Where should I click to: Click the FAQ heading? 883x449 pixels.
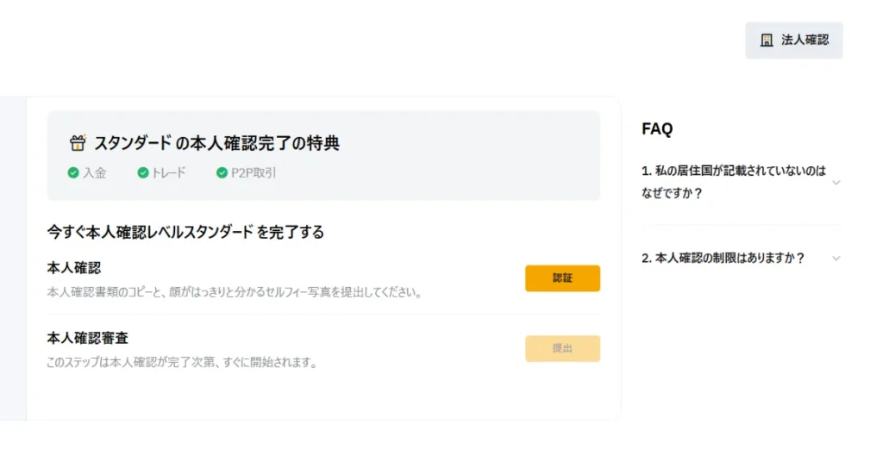657,129
